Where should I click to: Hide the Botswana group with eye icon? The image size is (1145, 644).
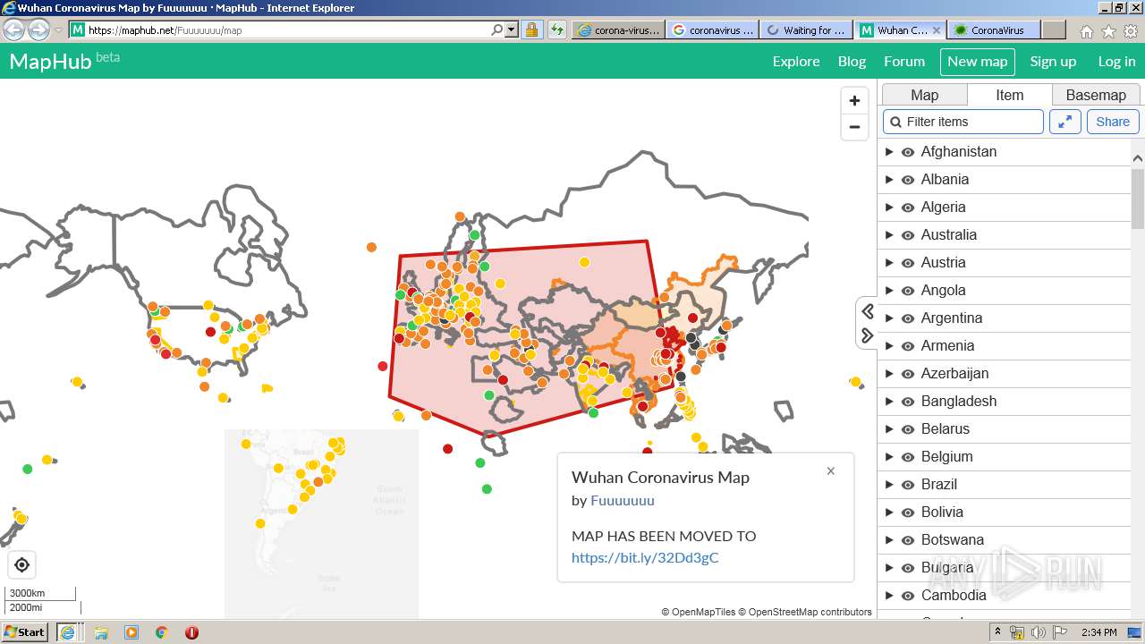[x=908, y=540]
